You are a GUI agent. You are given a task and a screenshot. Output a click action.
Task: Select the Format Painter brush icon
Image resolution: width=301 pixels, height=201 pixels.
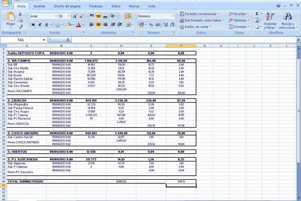click(x=20, y=27)
